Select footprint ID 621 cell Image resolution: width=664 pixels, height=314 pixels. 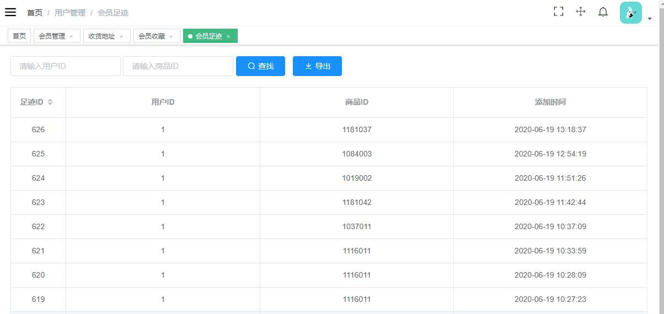pos(39,251)
